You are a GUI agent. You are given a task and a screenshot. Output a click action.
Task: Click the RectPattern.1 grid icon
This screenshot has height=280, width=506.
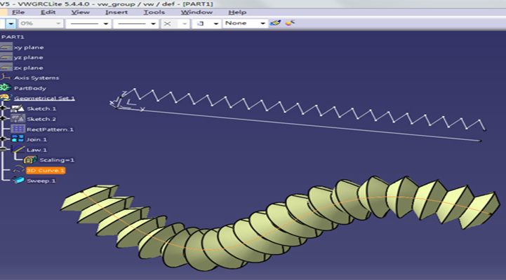click(19, 129)
